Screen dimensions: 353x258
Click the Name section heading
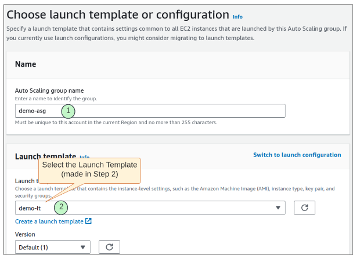pyautogui.click(x=26, y=64)
